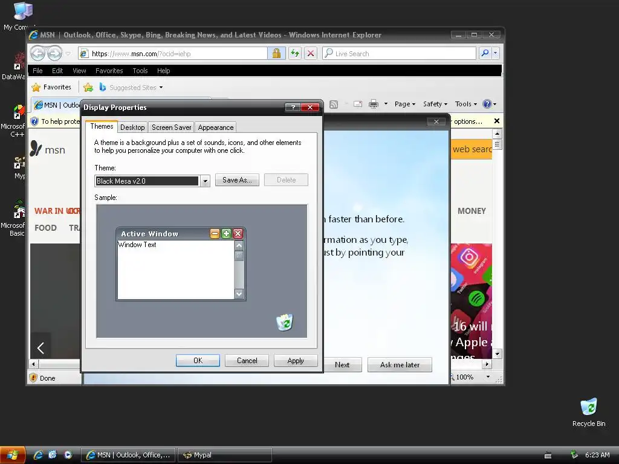Click Ask me later button
This screenshot has height=464, width=619.
pos(400,365)
